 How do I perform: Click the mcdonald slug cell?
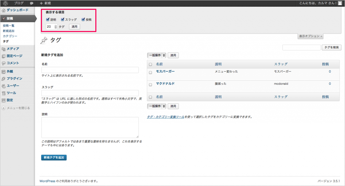pos(281,84)
